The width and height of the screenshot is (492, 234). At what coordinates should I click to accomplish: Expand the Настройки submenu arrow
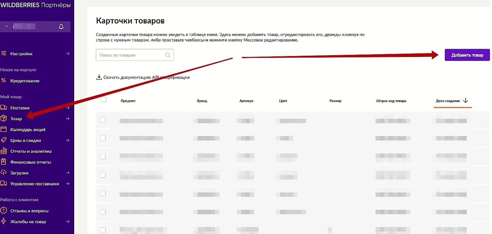click(x=68, y=54)
